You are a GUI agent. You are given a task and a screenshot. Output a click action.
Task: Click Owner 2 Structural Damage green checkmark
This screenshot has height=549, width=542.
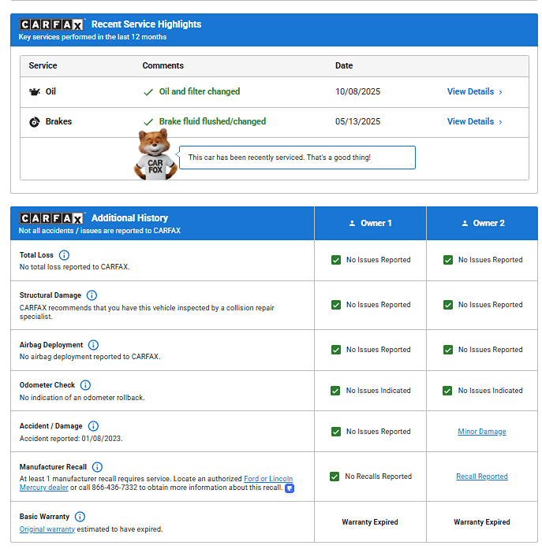[x=448, y=305]
